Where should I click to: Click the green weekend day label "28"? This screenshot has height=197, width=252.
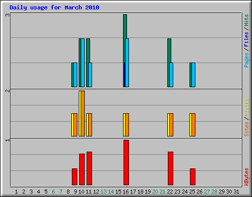[214, 192]
